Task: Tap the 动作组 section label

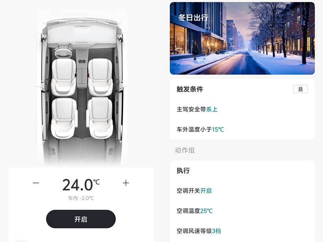Action: point(185,150)
